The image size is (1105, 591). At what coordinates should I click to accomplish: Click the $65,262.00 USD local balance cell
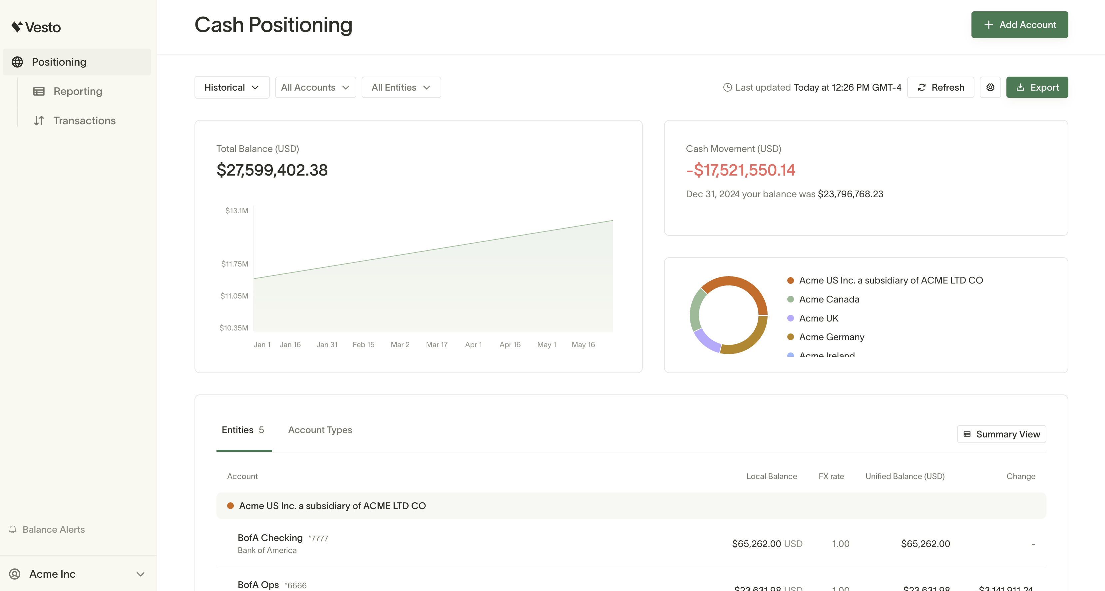(767, 543)
